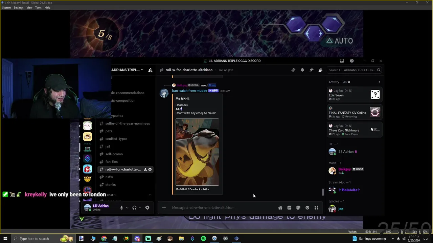Screen dimensions: 433x243
Task: Open edit channel gear on roll-w-for-charlotte channel
Action: coord(150,169)
